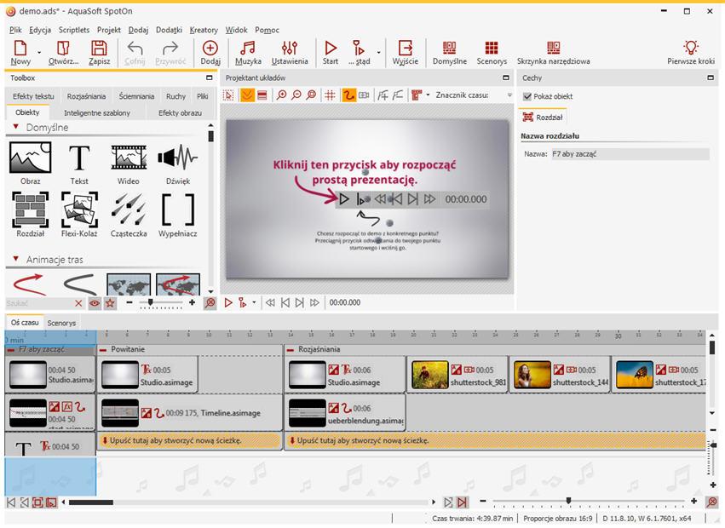Open the Plik menu
The height and width of the screenshot is (528, 725).
[15, 30]
